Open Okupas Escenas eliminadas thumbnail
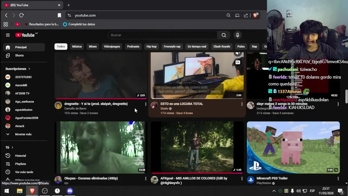The height and width of the screenshot is (196, 348). pyautogui.click(x=101, y=147)
